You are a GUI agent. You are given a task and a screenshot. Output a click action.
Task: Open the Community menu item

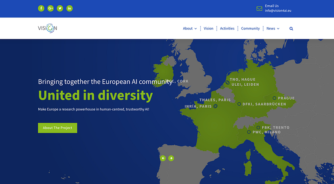point(250,29)
